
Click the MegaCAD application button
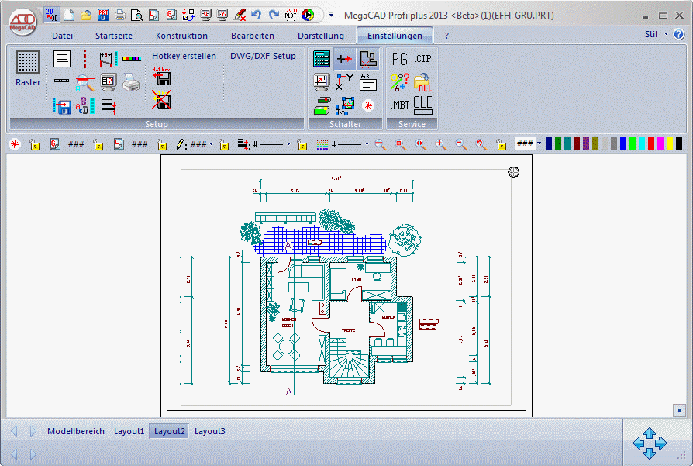22,23
